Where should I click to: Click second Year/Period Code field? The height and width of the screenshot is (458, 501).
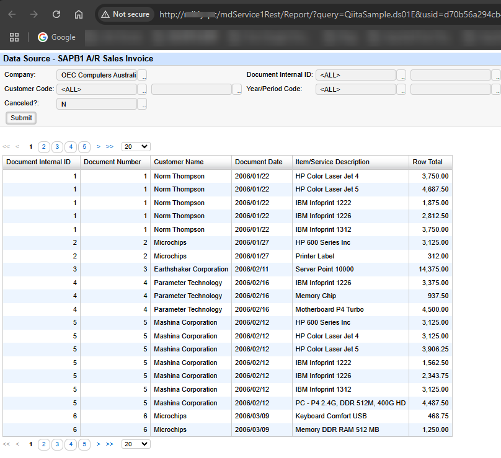coord(451,89)
